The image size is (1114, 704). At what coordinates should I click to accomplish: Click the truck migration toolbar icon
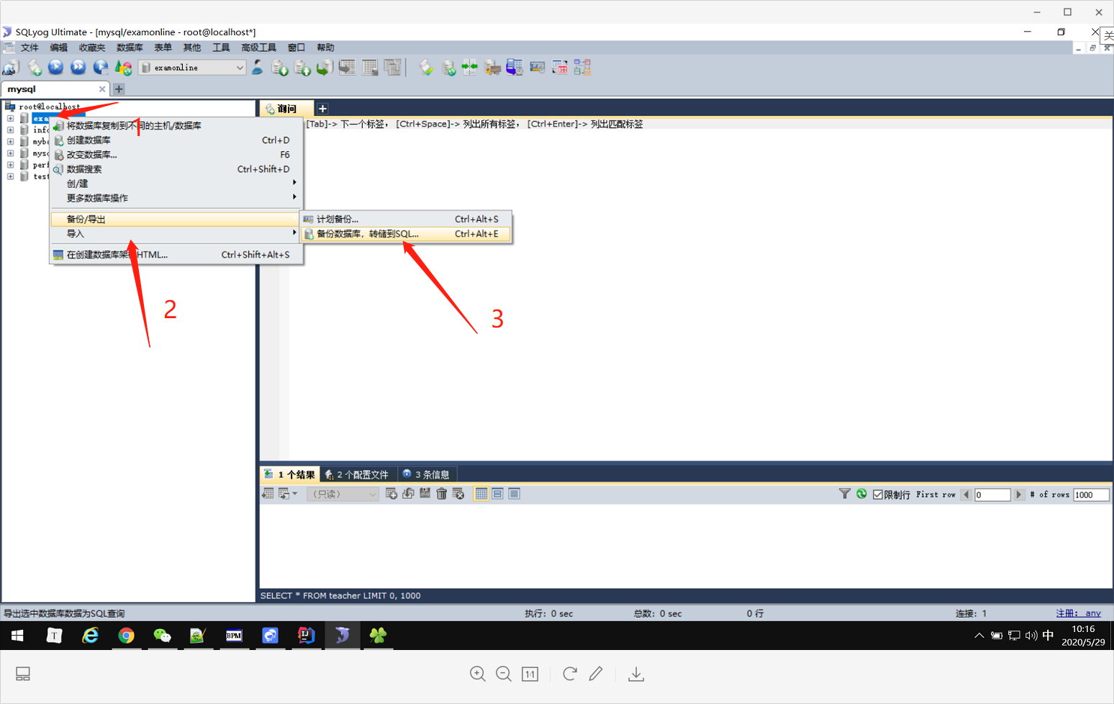point(492,68)
